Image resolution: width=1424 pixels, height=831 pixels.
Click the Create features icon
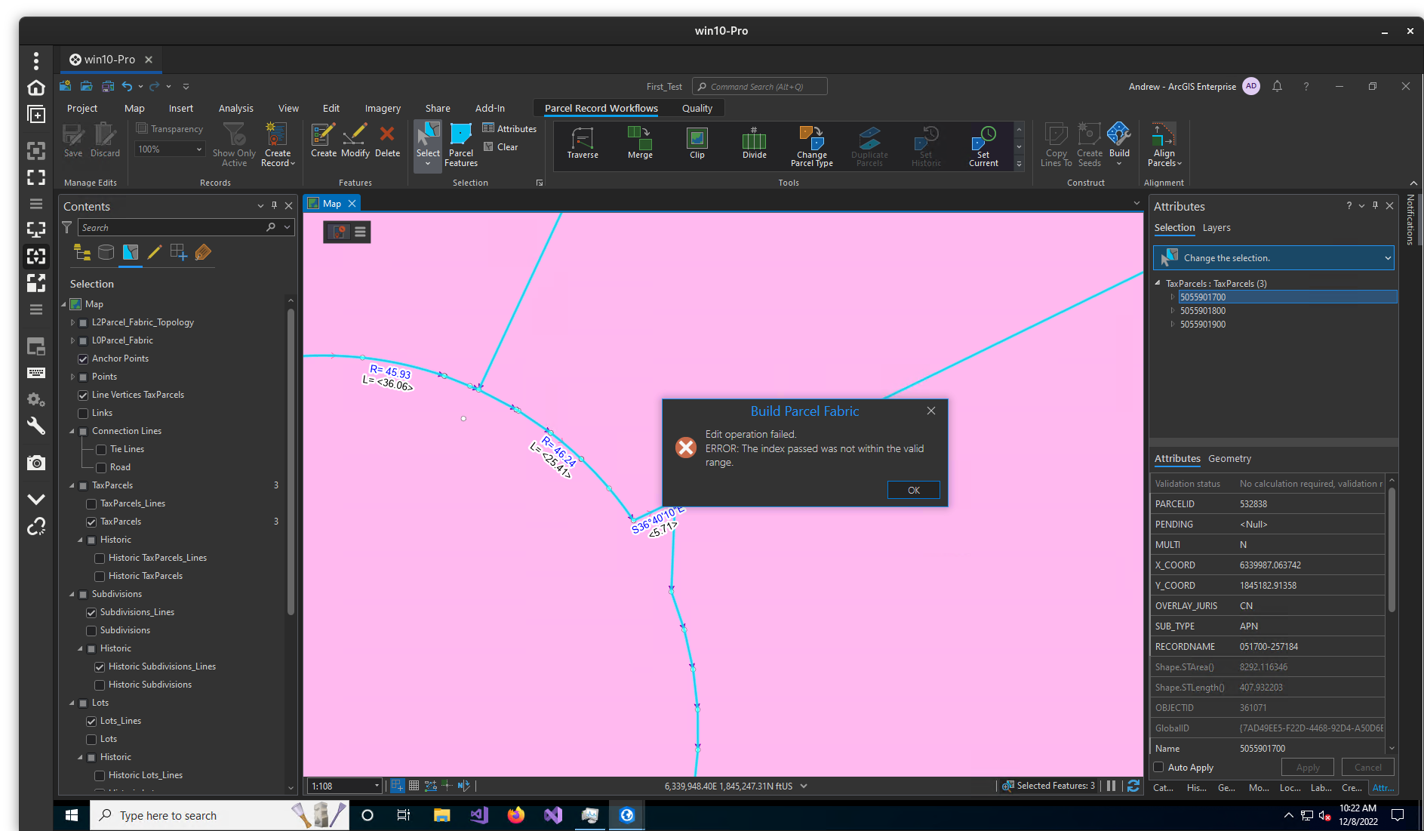point(324,140)
